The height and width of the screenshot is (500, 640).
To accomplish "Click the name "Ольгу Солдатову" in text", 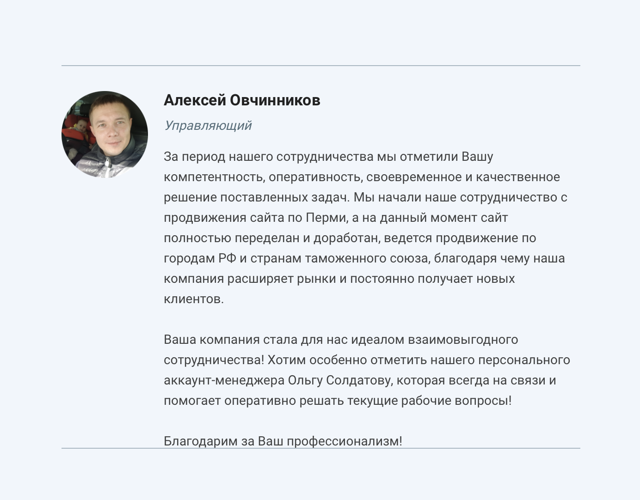I will coord(340,380).
